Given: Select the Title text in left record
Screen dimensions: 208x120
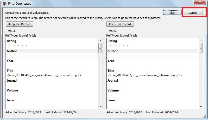Looking at the screenshot, I should coord(44,75).
